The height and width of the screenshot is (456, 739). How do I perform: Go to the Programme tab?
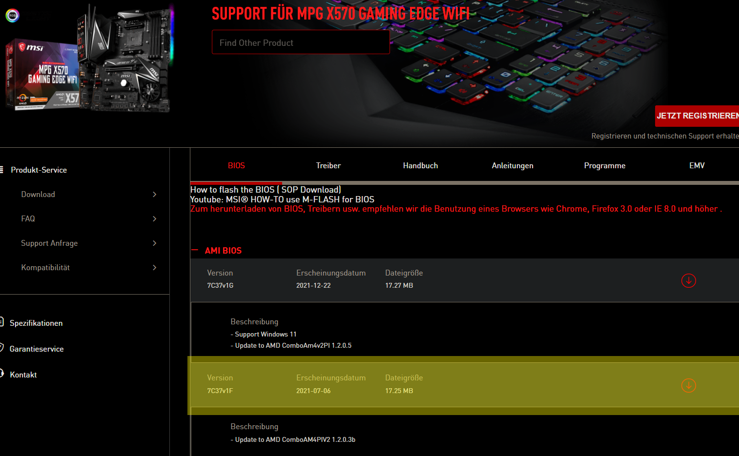click(x=604, y=165)
